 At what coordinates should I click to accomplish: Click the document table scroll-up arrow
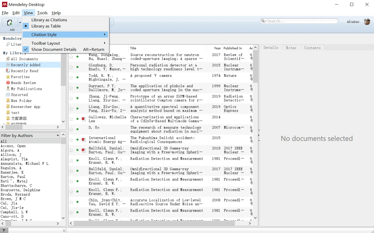[x=255, y=48]
